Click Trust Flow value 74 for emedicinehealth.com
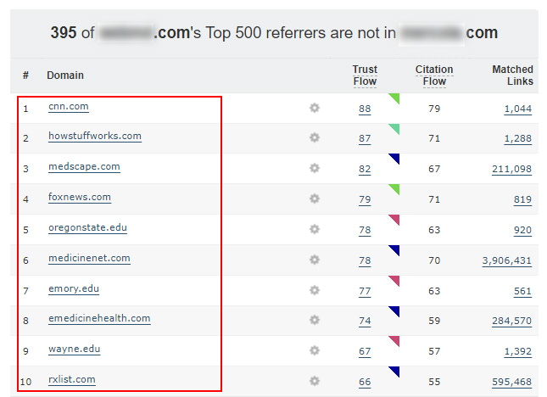Image resolution: width=547 pixels, height=397 pixels. click(x=365, y=321)
